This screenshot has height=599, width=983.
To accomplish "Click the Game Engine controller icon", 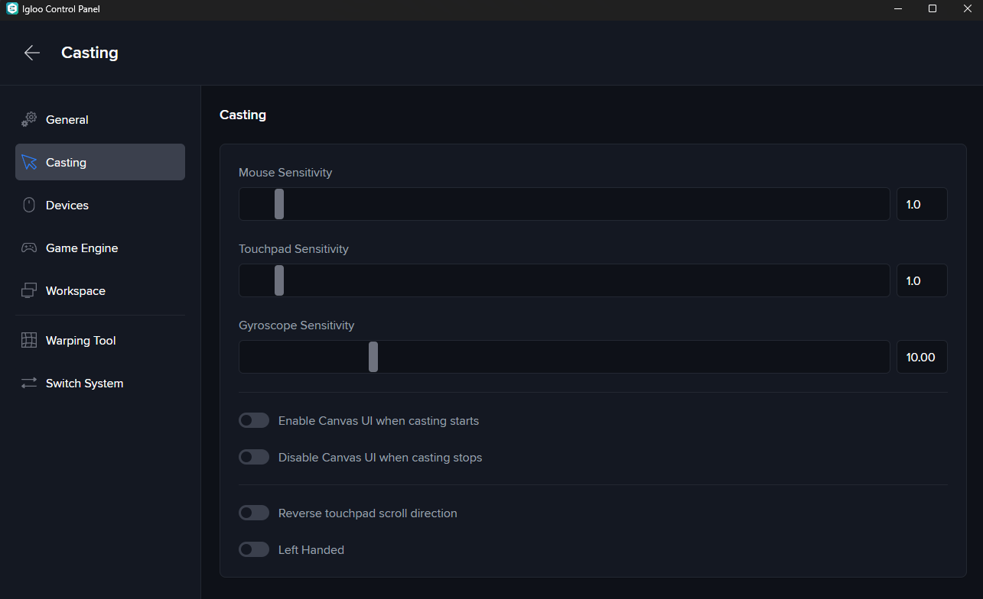I will pos(29,248).
